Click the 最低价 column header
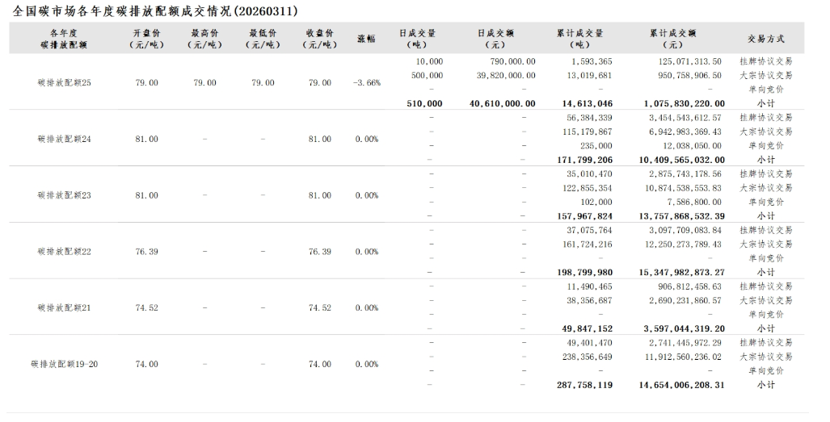Viewport: 830px width, 422px height. point(263,39)
